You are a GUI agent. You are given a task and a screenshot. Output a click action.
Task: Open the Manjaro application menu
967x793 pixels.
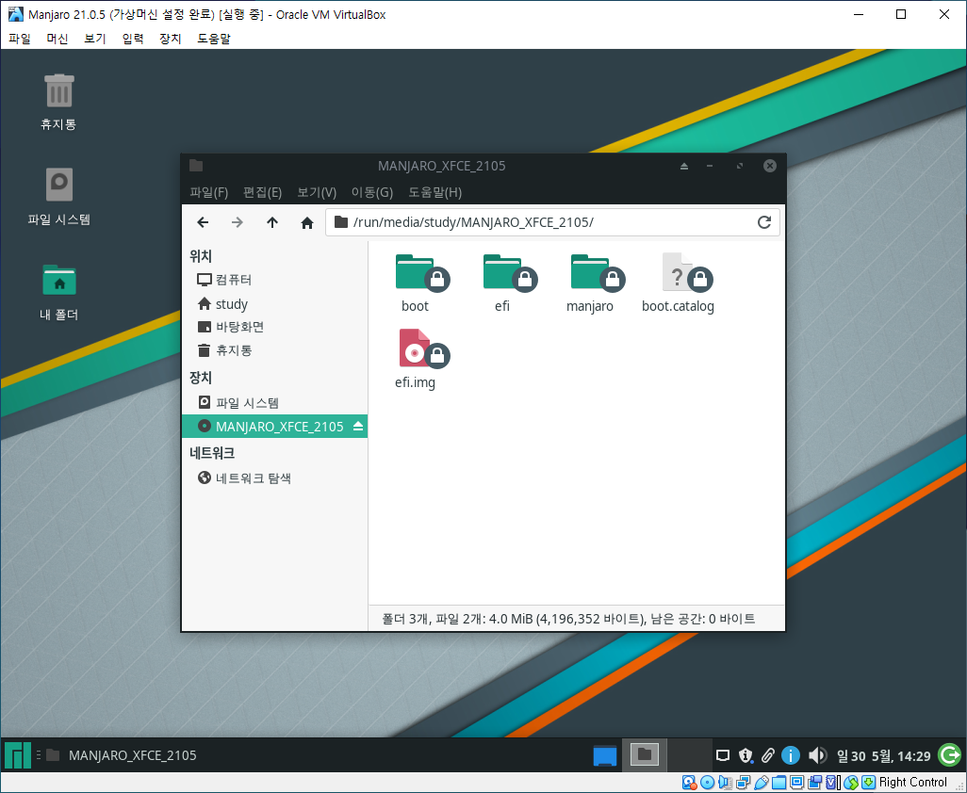click(17, 754)
